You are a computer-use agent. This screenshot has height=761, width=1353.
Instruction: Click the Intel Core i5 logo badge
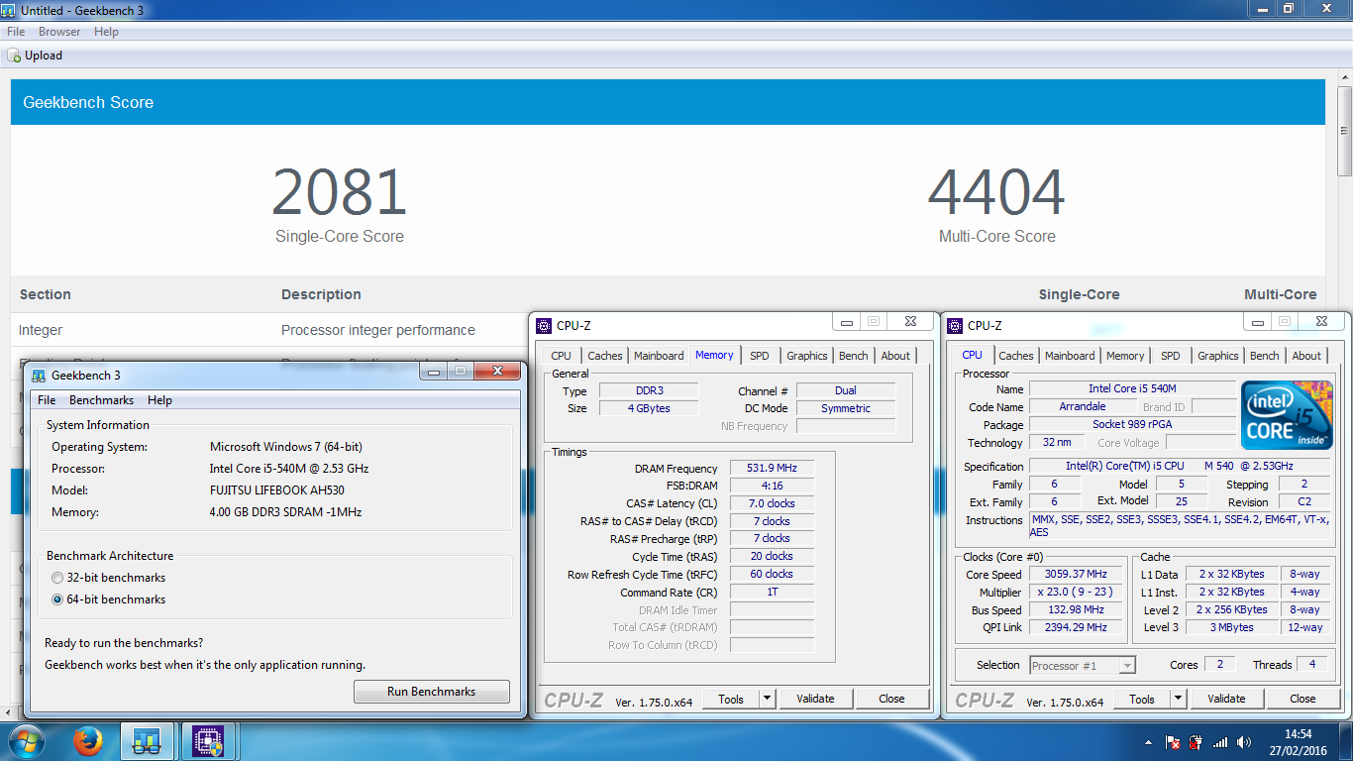(x=1287, y=415)
